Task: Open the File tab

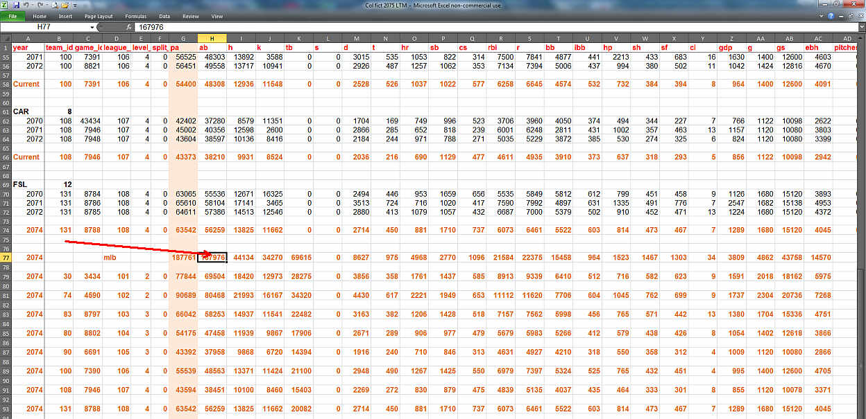Action: pyautogui.click(x=12, y=16)
